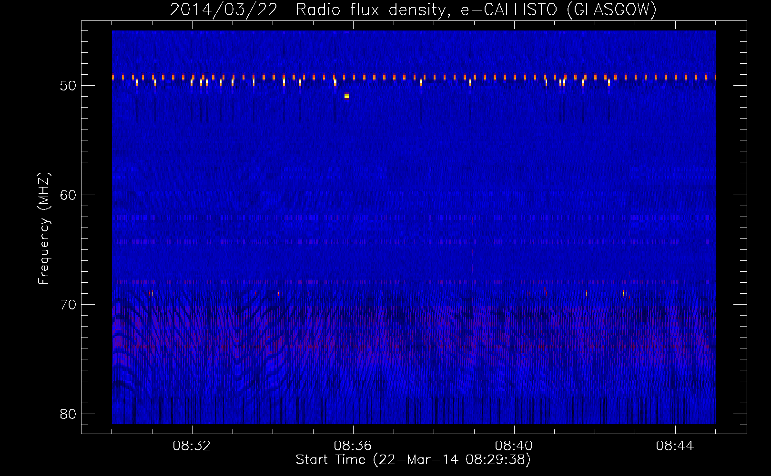The image size is (771, 476).
Task: Click the '08:40' time tick label
Action: click(514, 446)
